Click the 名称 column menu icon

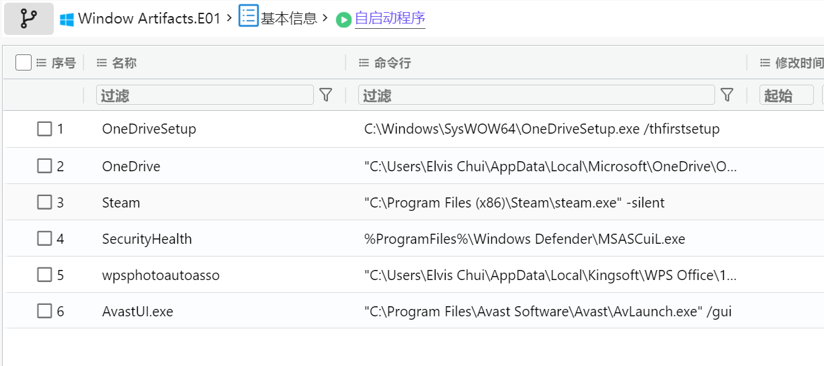pos(101,63)
